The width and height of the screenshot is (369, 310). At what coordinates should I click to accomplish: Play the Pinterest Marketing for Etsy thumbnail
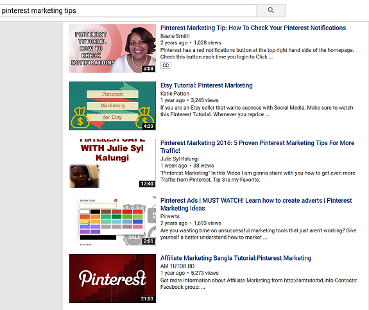(x=112, y=106)
